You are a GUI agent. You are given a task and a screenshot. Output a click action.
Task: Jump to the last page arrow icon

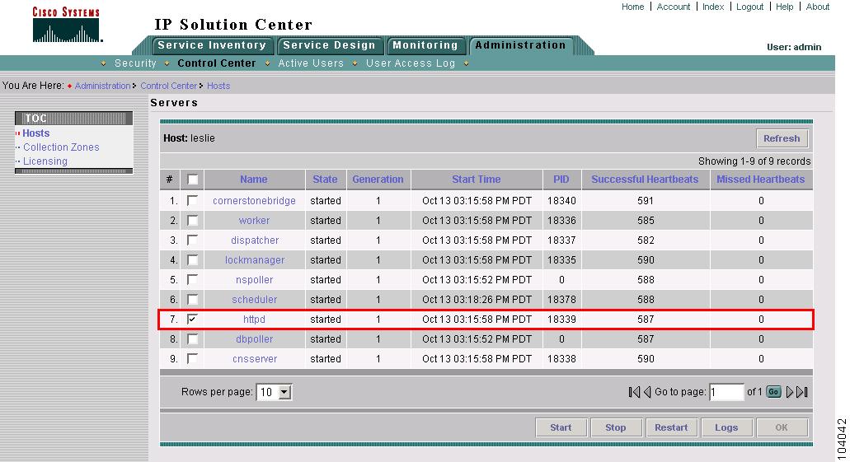[x=802, y=392]
